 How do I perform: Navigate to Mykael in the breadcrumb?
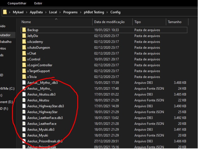tap(19, 12)
